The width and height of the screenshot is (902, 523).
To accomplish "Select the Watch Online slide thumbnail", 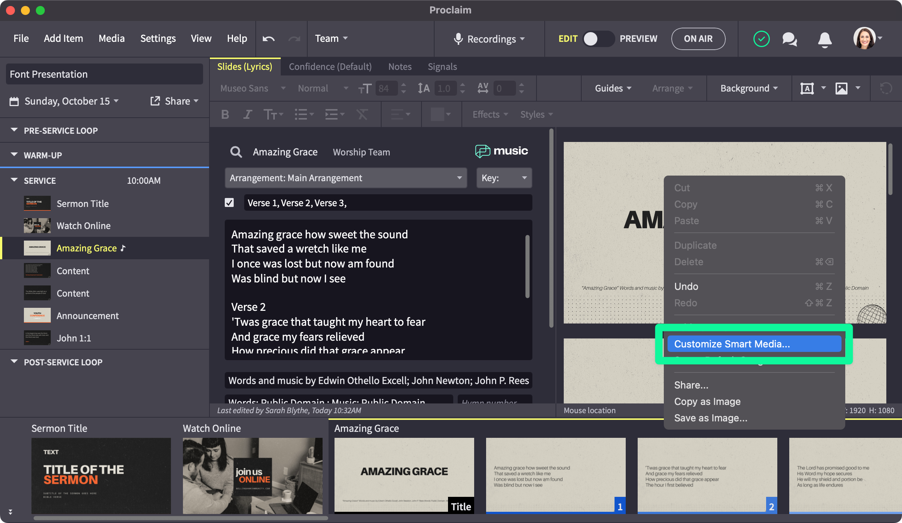I will point(252,476).
